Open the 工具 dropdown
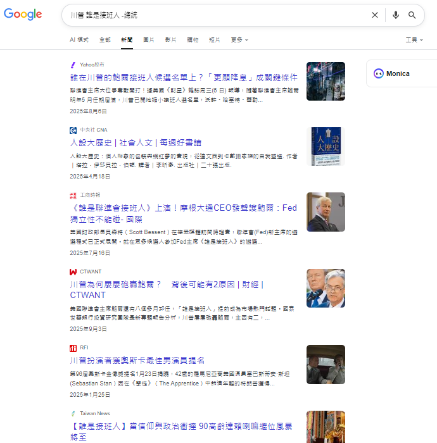This screenshot has width=437, height=443. coord(414,40)
